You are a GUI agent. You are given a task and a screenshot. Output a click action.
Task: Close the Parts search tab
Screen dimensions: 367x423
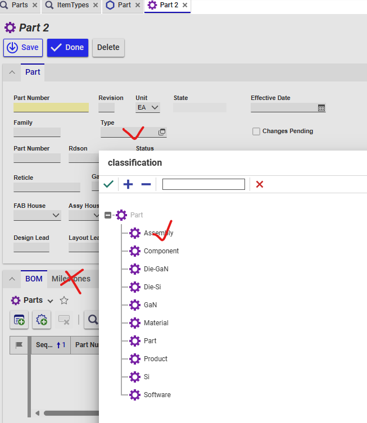[x=35, y=5]
